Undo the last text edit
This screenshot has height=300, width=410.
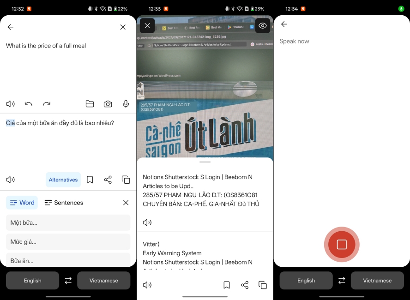pyautogui.click(x=28, y=104)
